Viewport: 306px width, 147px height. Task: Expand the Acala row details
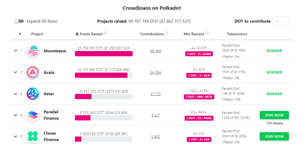pyautogui.click(x=16, y=72)
